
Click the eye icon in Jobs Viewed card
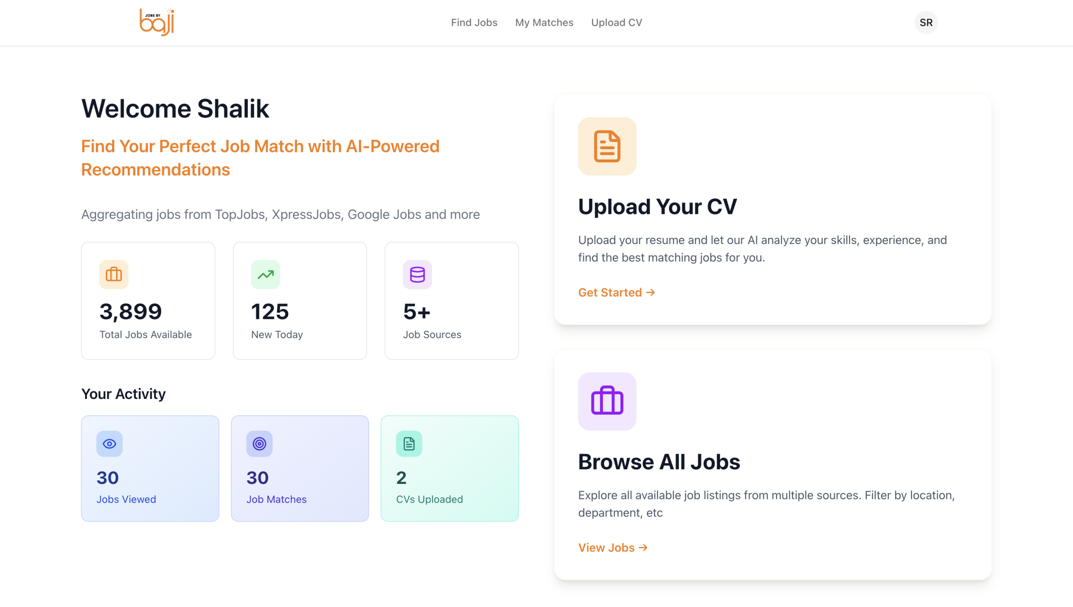tap(109, 444)
